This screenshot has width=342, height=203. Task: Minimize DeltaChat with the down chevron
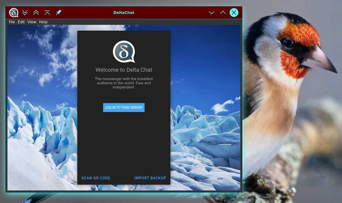tap(211, 13)
